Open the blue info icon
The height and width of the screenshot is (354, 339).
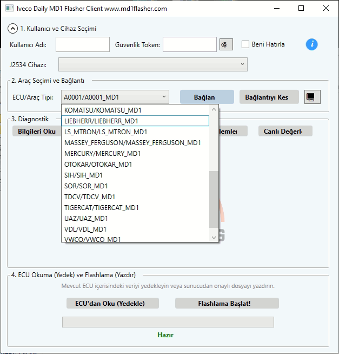point(312,44)
